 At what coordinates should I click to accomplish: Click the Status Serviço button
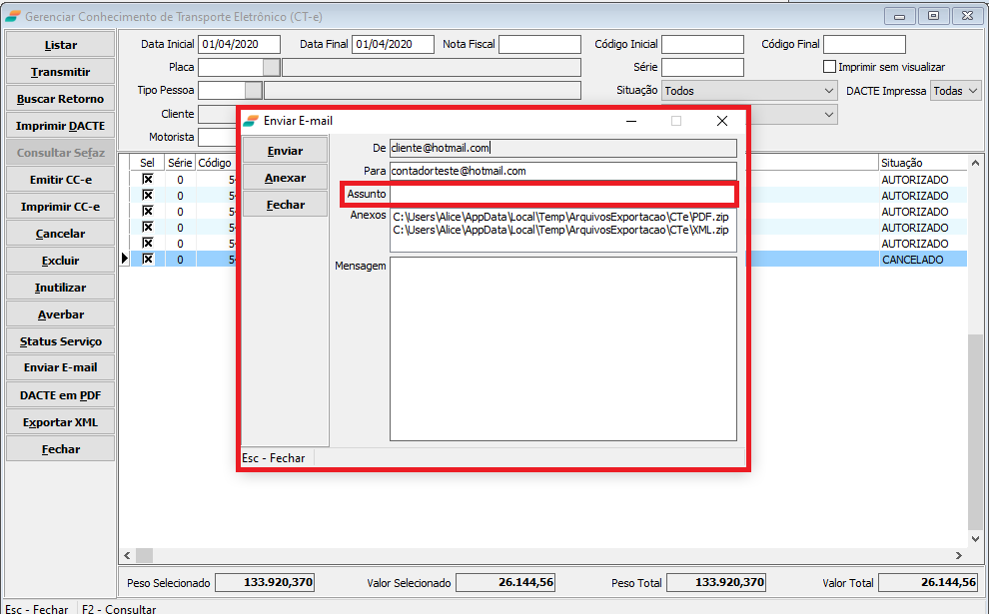coord(61,341)
